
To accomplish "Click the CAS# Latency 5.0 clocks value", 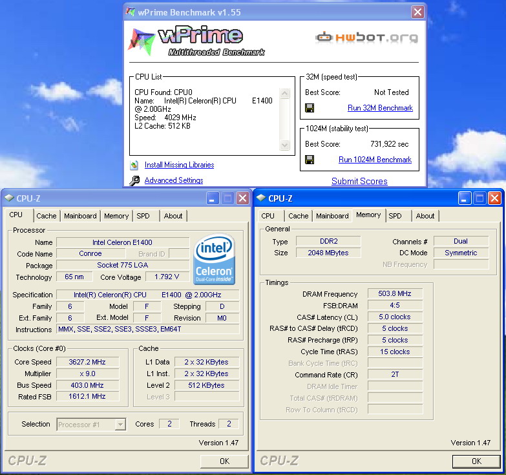I will point(395,317).
